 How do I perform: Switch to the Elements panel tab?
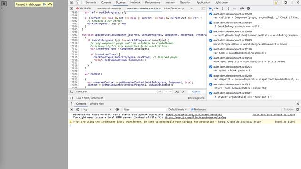(x=91, y=3)
